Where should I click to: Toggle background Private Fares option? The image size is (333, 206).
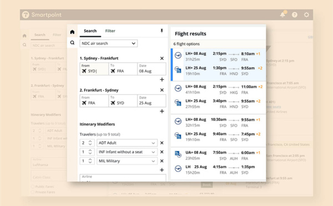(x=33, y=192)
